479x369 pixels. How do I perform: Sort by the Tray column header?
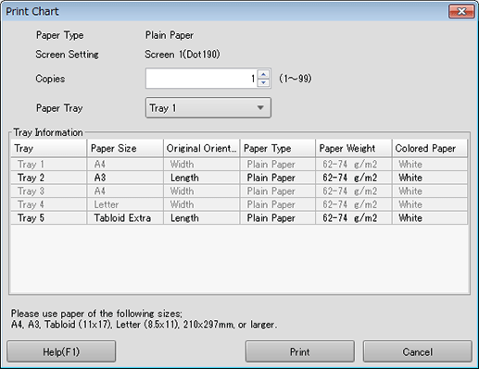point(49,148)
